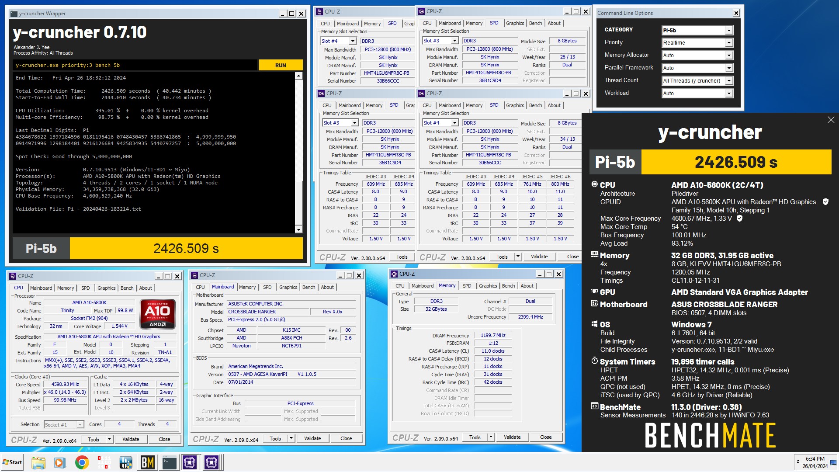Screen dimensions: 839x472
Task: Click the y-cruncher output scrollbar up arrow
Action: click(298, 76)
